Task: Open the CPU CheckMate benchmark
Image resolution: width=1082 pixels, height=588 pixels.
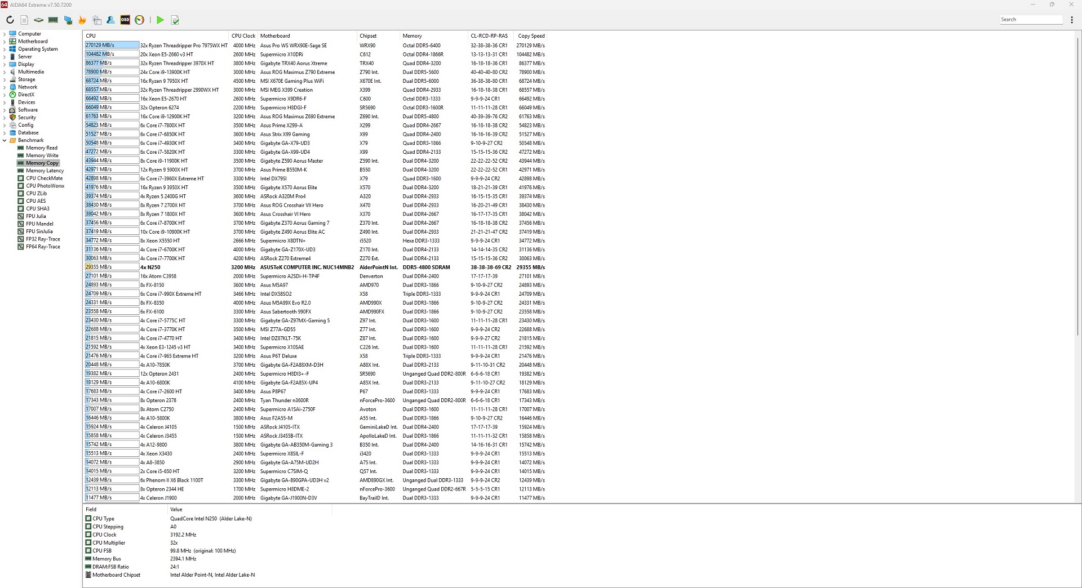Action: (x=45, y=178)
